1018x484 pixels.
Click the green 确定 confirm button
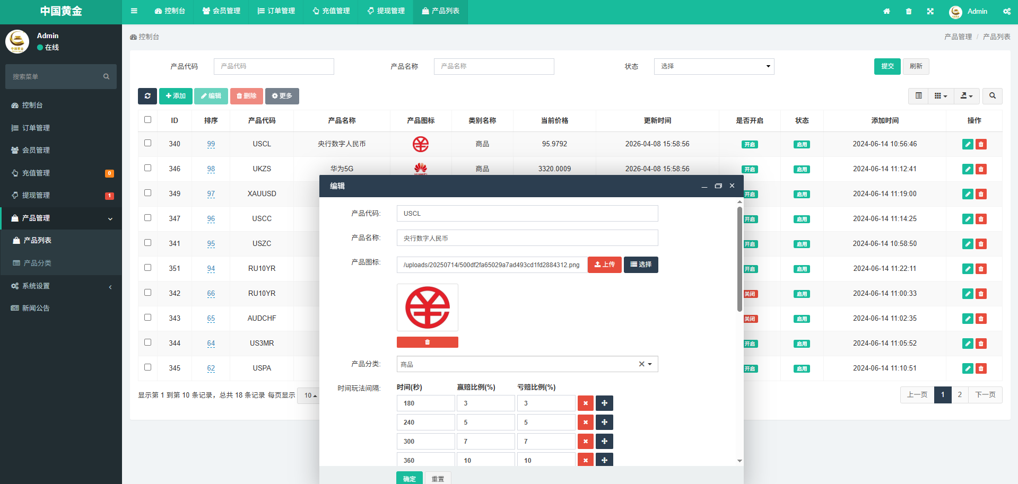(409, 478)
